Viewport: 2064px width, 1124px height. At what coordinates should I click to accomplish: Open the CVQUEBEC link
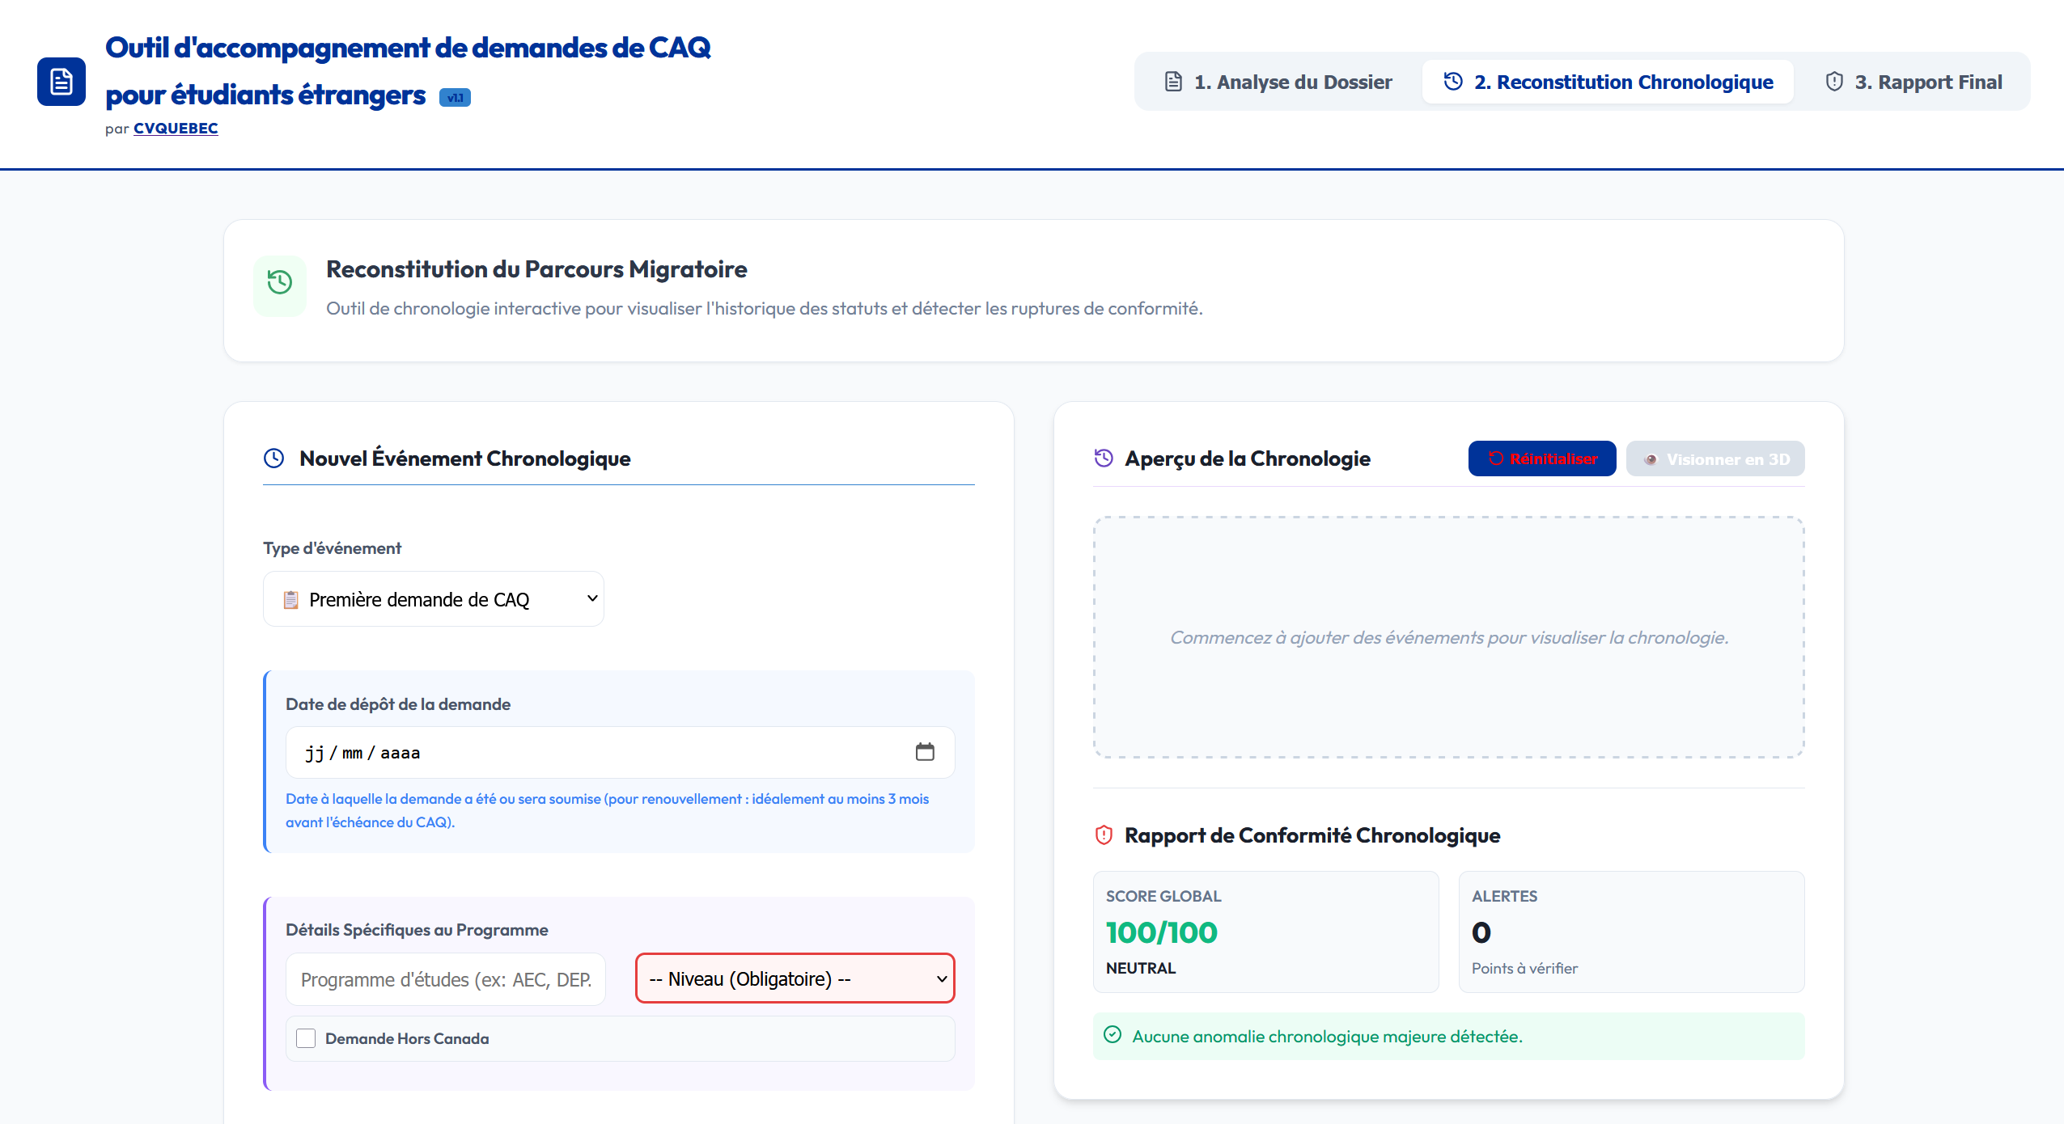pos(175,128)
